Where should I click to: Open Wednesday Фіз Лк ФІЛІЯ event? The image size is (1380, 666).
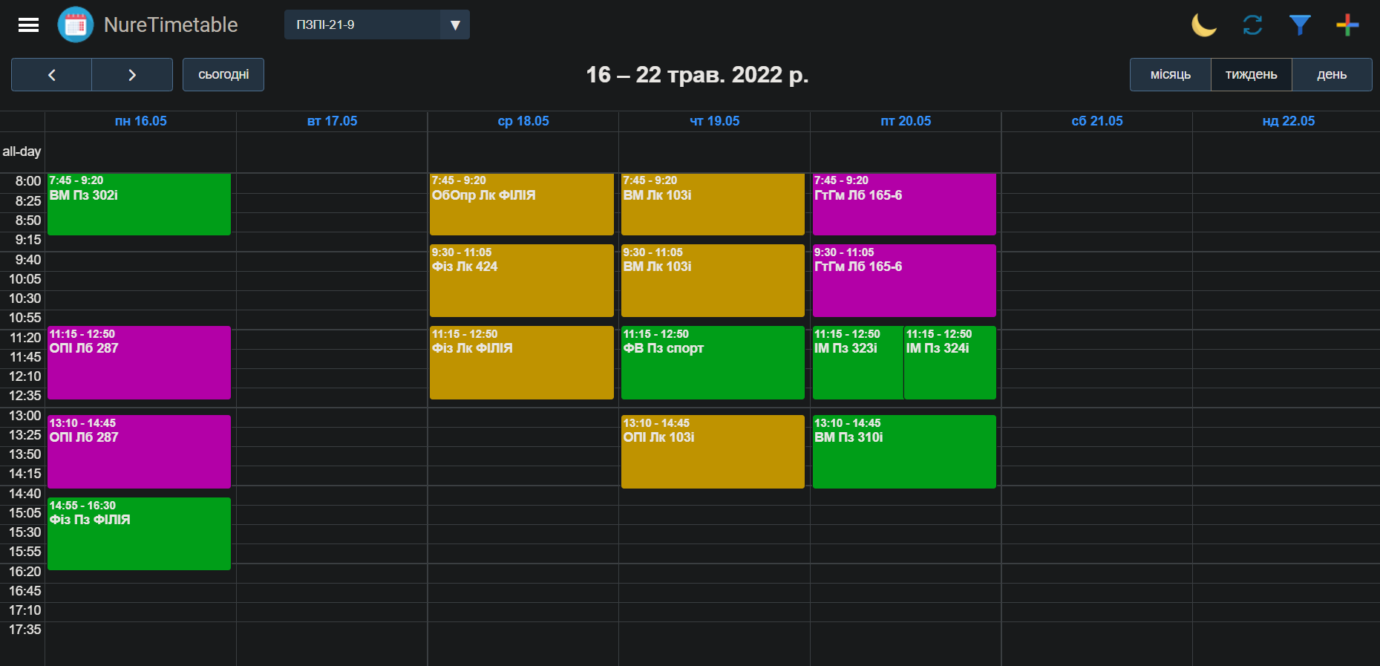tap(522, 362)
